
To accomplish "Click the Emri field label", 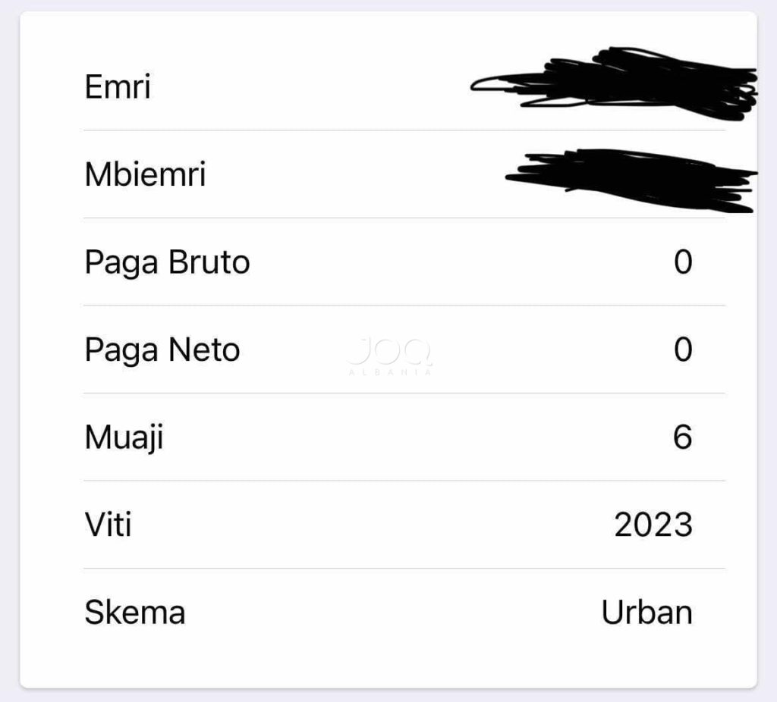I will (118, 86).
